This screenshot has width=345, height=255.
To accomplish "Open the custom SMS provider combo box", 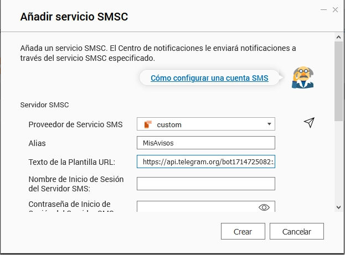I will coord(205,124).
